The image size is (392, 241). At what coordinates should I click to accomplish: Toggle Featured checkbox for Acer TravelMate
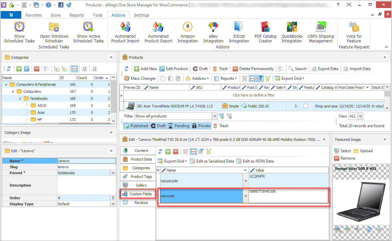coord(306,106)
